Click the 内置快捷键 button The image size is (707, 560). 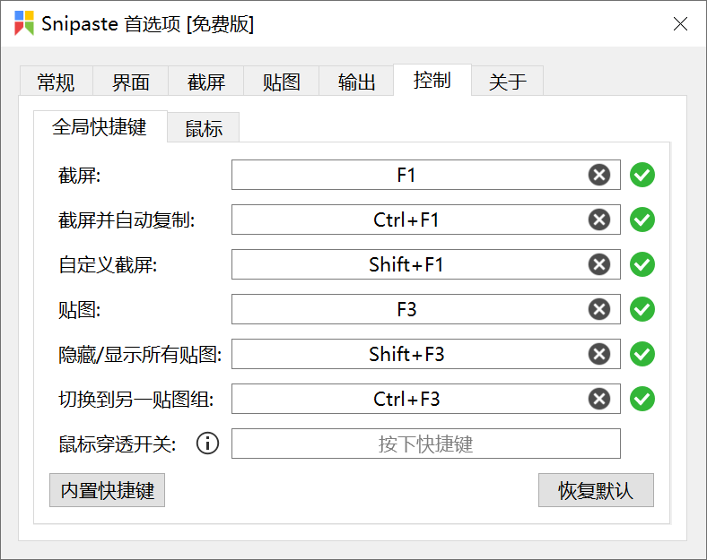click(x=108, y=490)
